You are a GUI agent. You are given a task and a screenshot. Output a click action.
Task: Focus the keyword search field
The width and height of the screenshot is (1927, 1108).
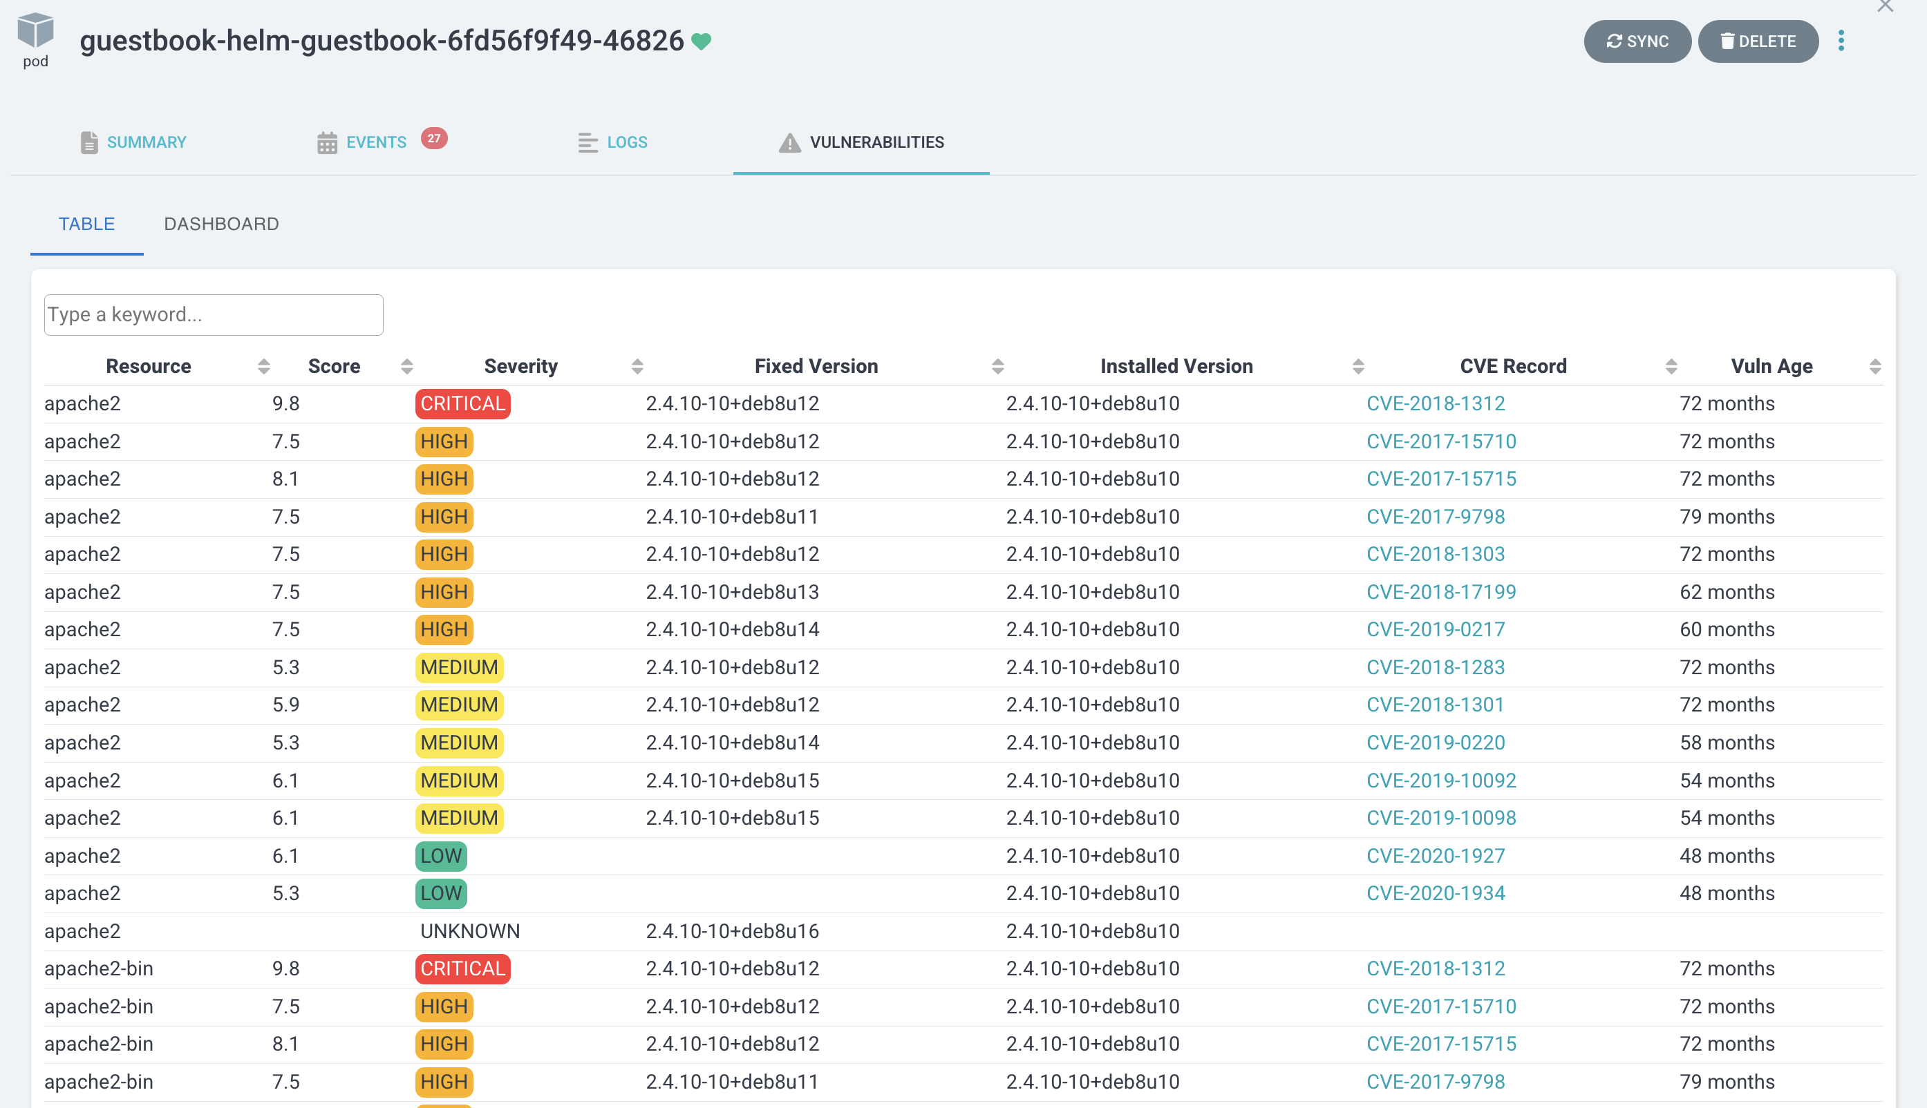tap(213, 314)
